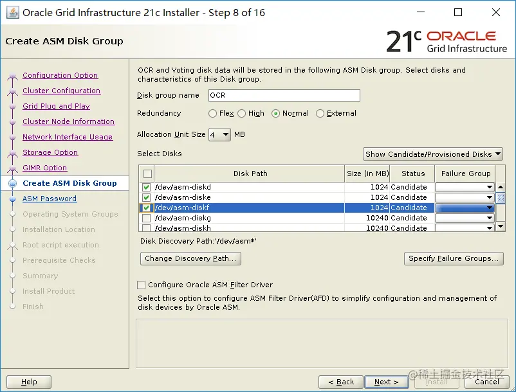This screenshot has height=392, width=516.
Task: Select the /dev/asm-diskg row path
Action: pos(183,218)
